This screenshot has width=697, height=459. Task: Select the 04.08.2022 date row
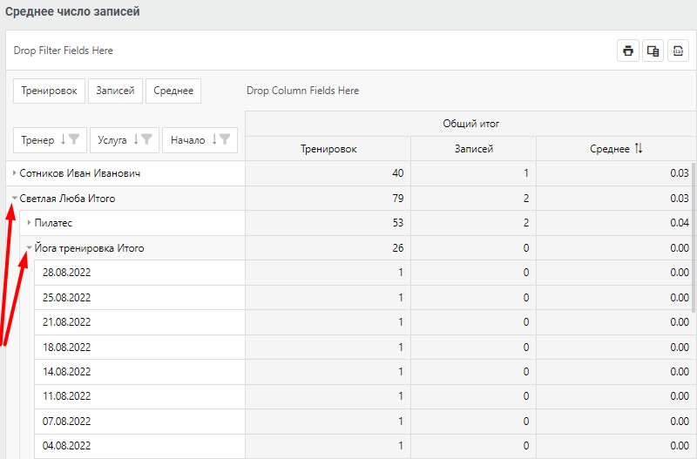[x=139, y=446]
